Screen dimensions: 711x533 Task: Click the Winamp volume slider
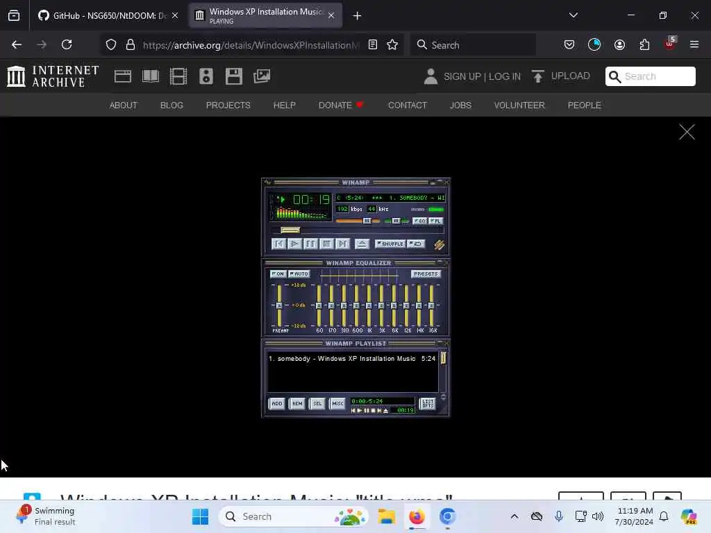click(358, 221)
